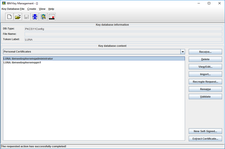Click the grayed save disk icon

coord(26,17)
